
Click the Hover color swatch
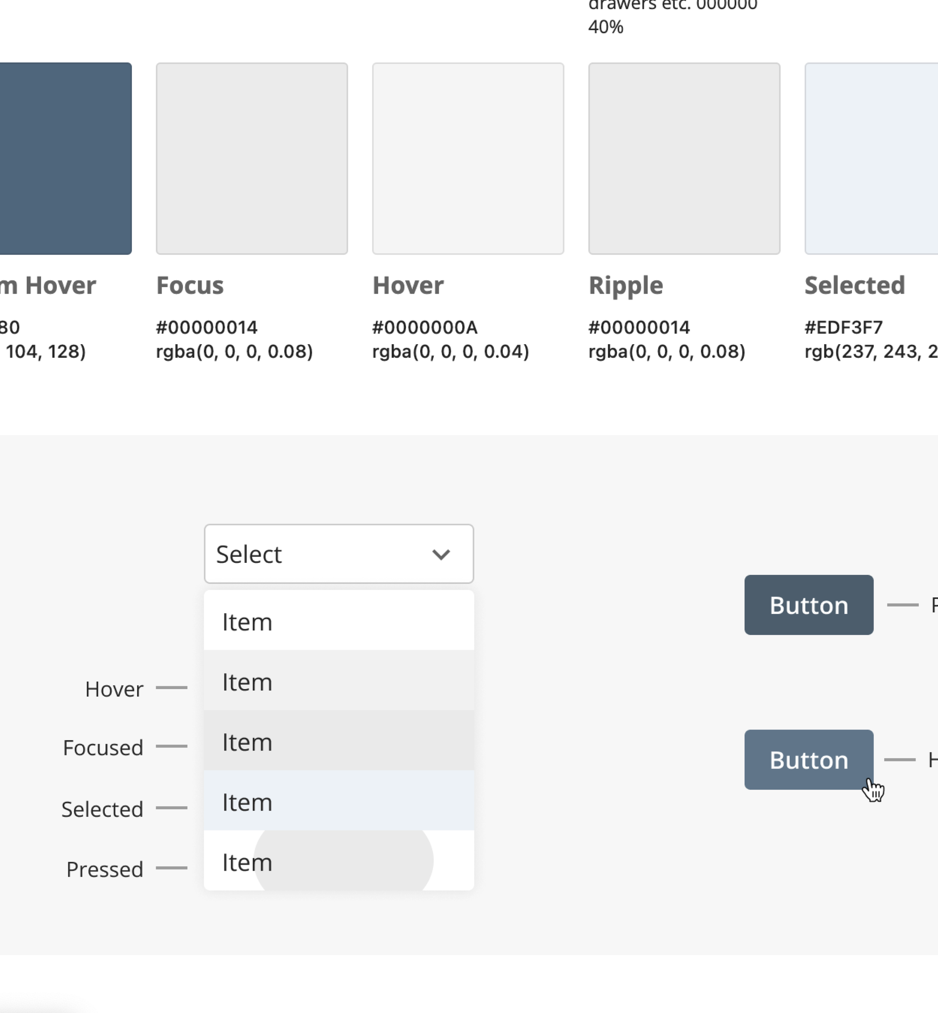468,158
